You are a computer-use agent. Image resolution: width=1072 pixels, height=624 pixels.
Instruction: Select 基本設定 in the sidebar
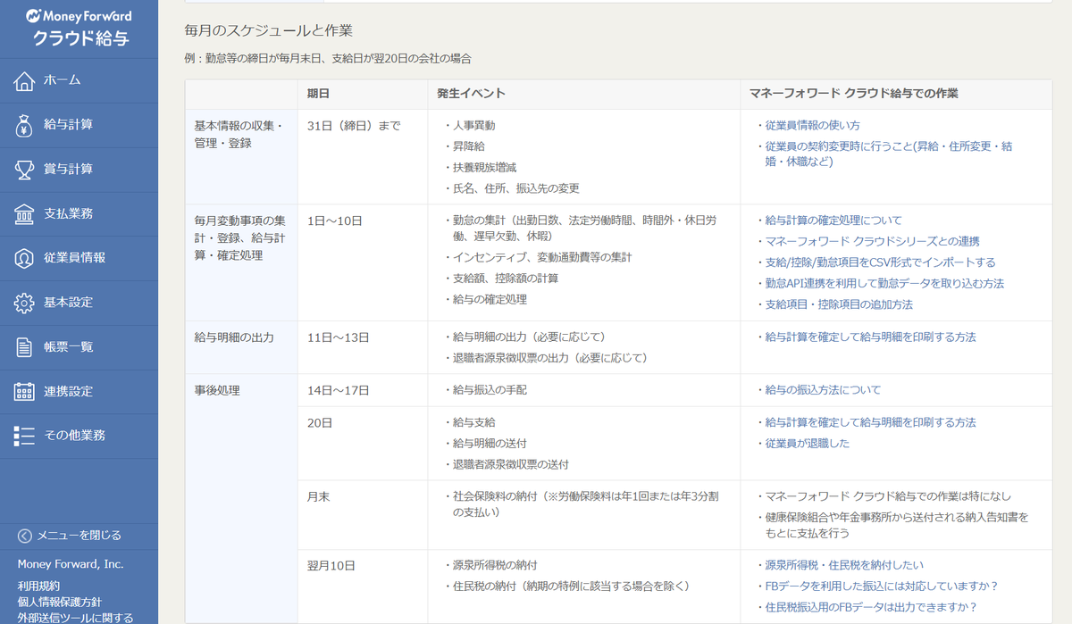79,303
